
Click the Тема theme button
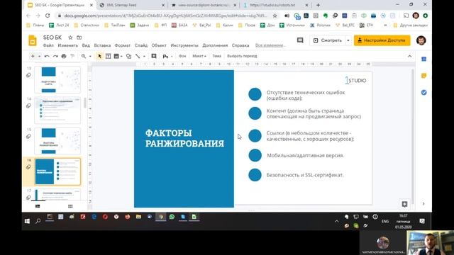[x=216, y=56]
